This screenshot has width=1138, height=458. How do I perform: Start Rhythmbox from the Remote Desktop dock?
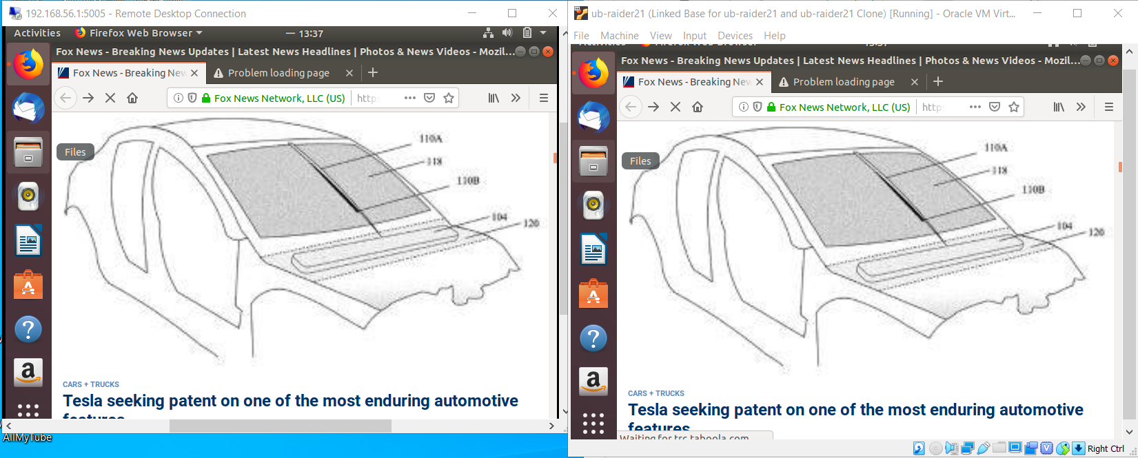pos(28,196)
